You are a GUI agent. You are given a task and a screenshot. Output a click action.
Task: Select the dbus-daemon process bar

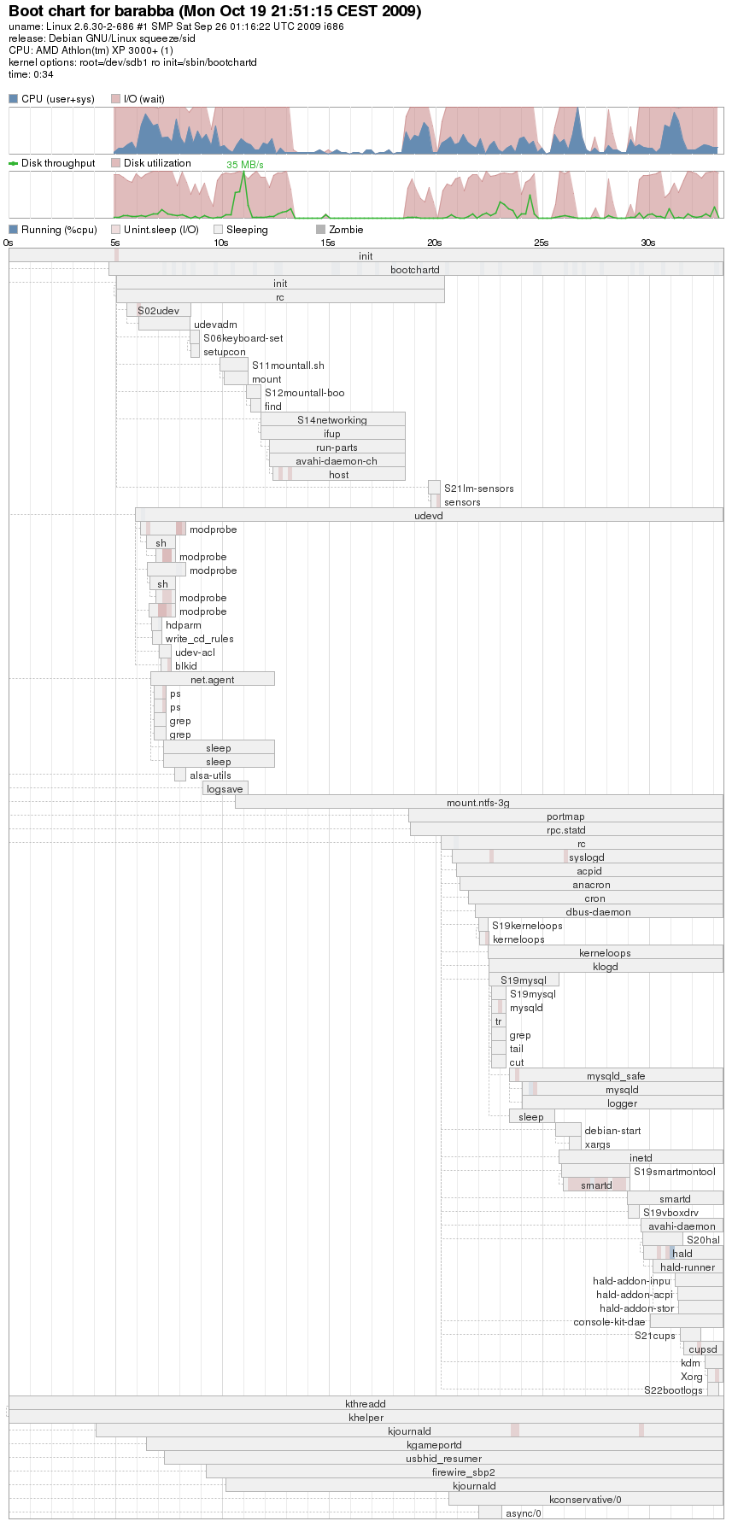(598, 912)
